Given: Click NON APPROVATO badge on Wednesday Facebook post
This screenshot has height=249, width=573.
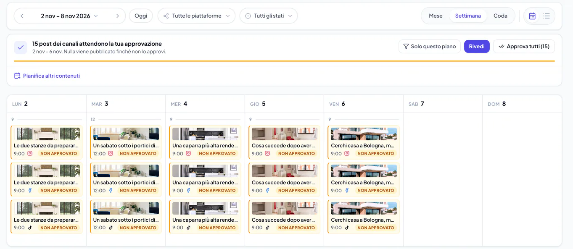Looking at the screenshot, I should point(217,191).
